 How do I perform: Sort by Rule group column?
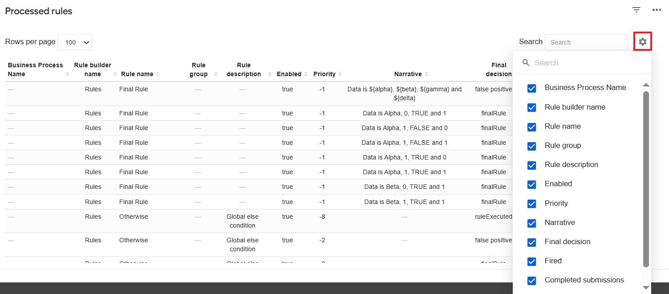pos(215,74)
